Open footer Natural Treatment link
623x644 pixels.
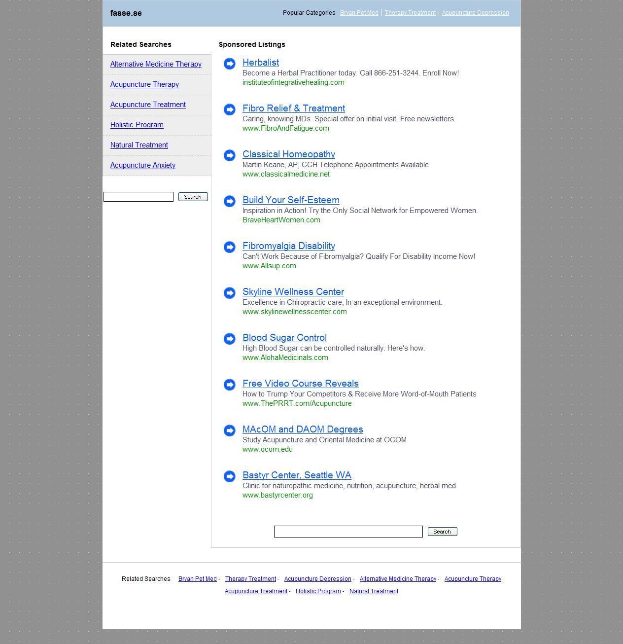[374, 591]
